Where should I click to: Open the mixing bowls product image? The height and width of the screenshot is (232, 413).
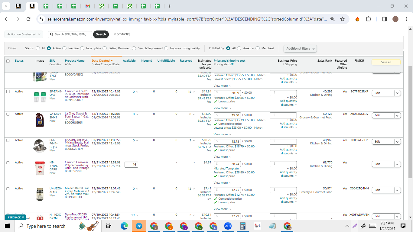pos(40,146)
